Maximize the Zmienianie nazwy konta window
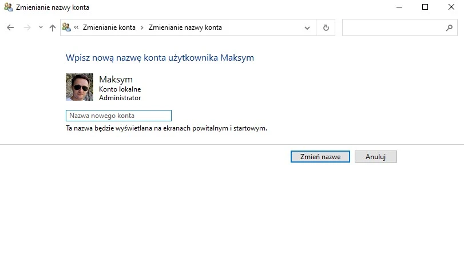The image size is (464, 253). (x=425, y=7)
